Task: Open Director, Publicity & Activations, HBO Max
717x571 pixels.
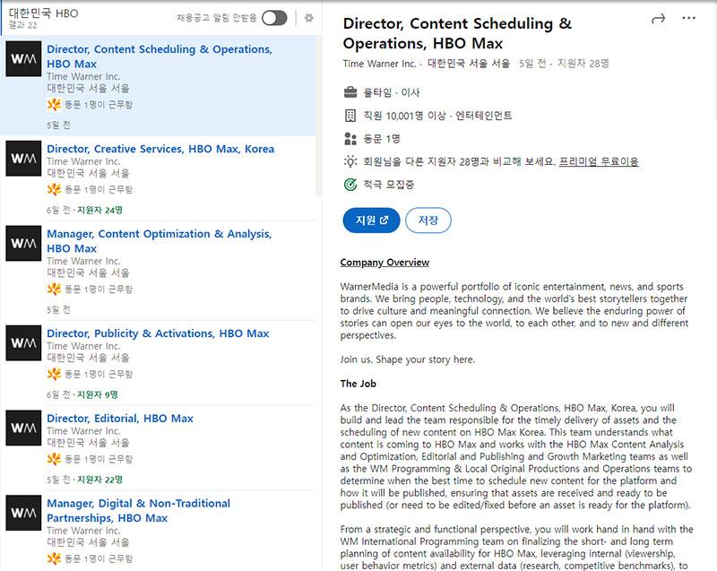Action: tap(158, 333)
